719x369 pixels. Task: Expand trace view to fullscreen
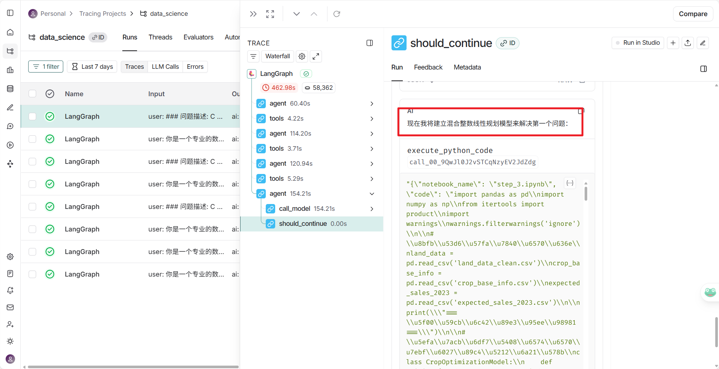pos(270,14)
